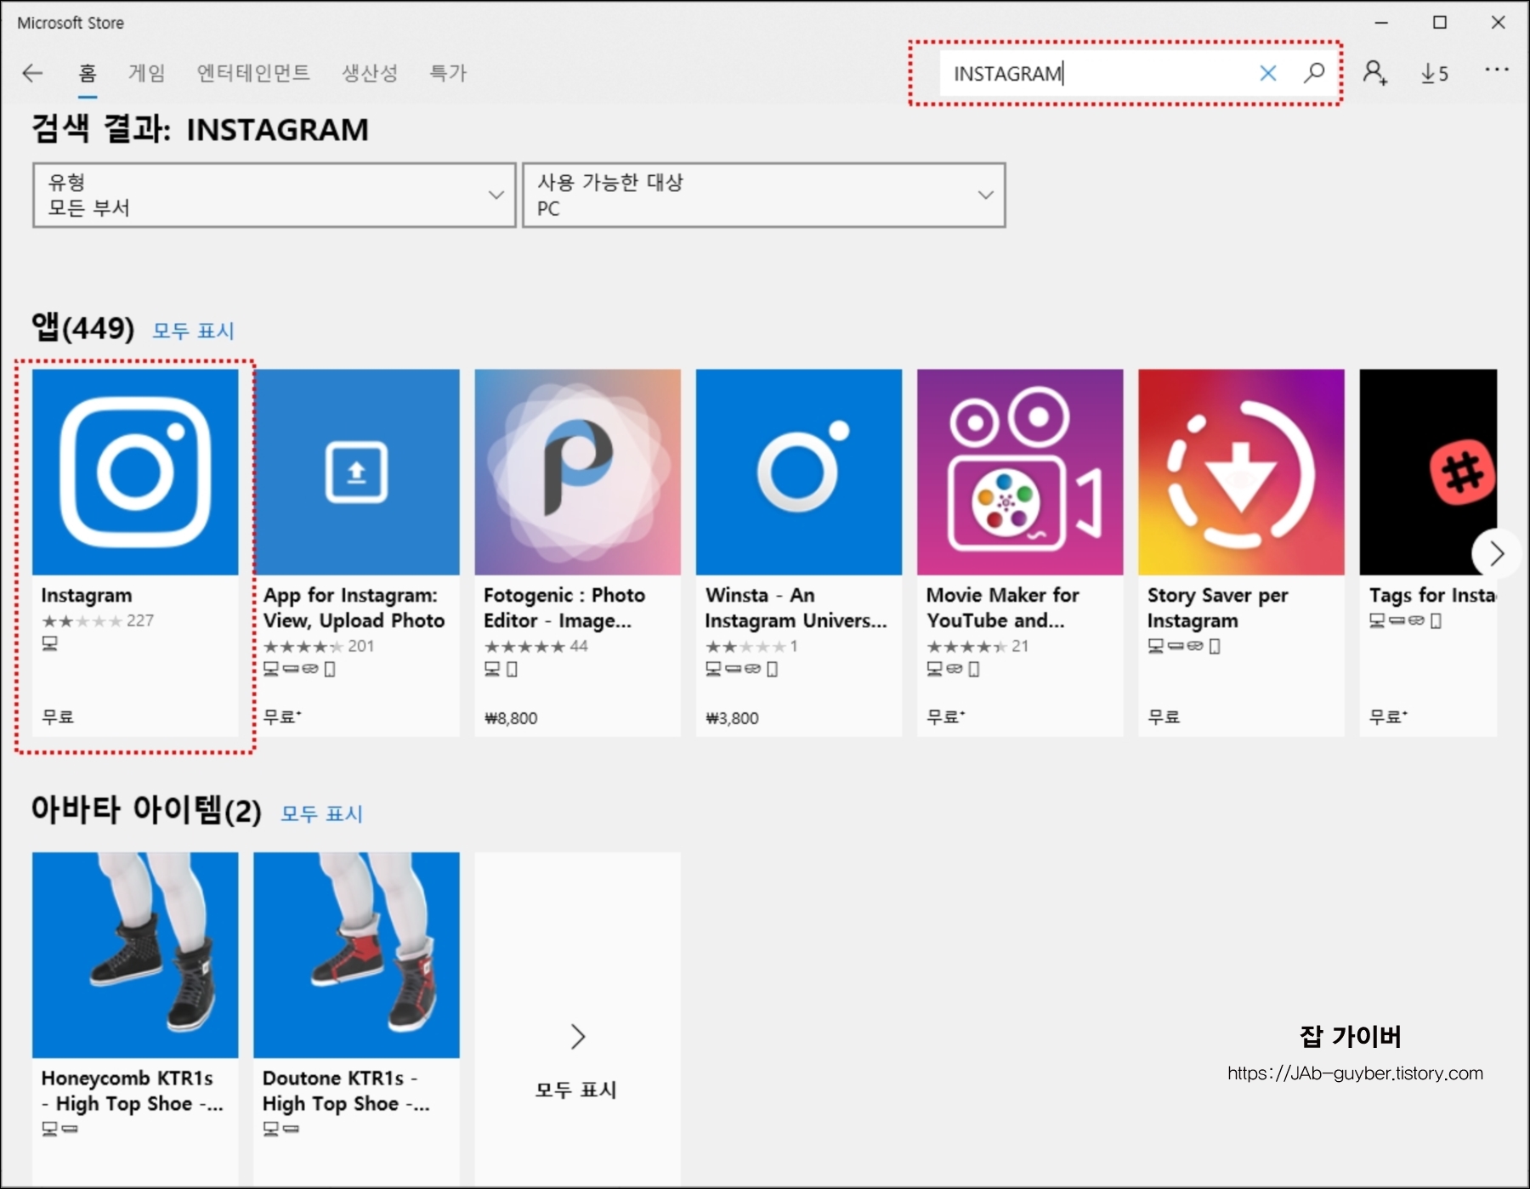
Task: Switch to the 엔터테인먼트 tab
Action: coord(252,73)
